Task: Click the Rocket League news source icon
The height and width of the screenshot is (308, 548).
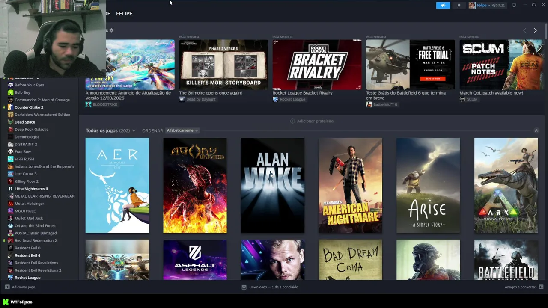Action: 275,99
